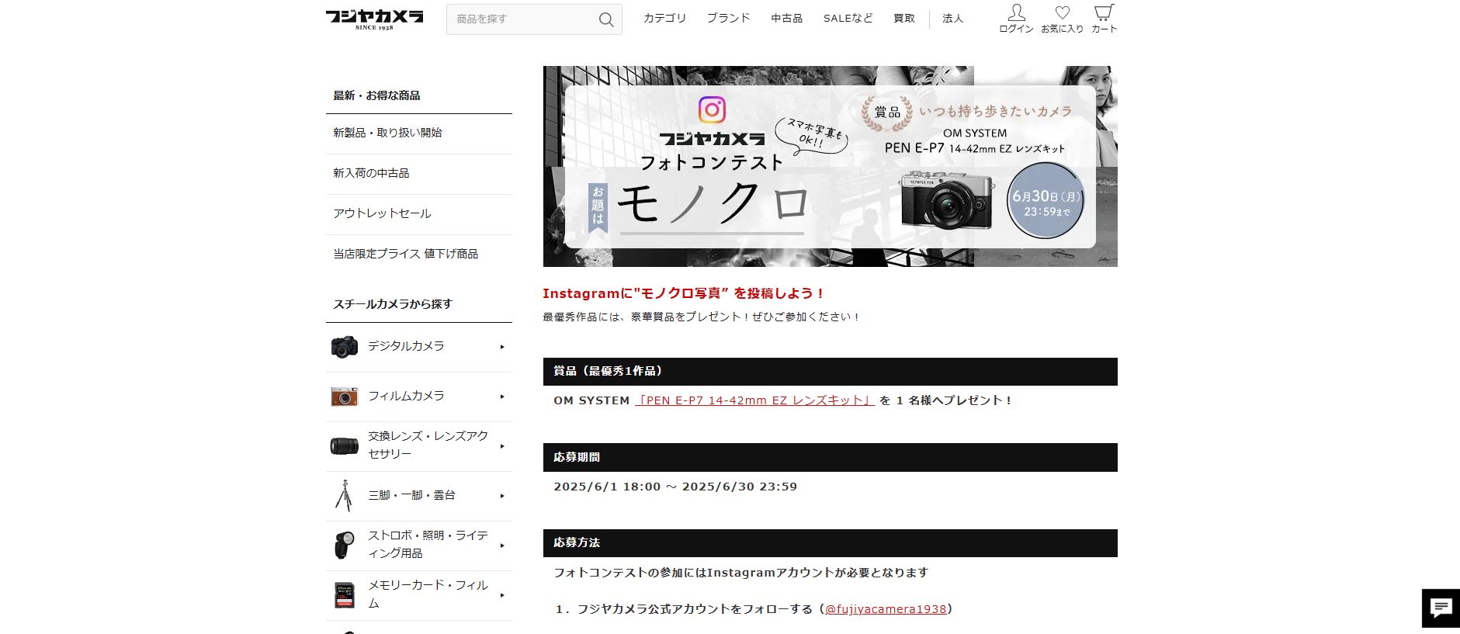Open the shopping cart icon

[1104, 12]
